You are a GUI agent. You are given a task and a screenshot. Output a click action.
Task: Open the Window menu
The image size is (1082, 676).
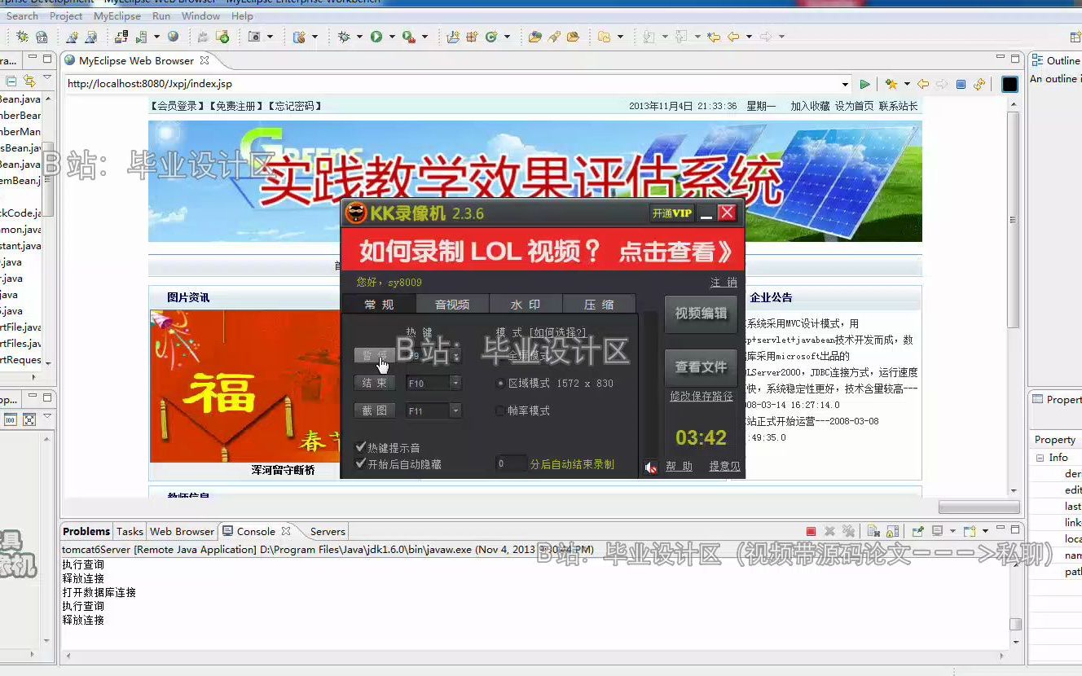coord(200,15)
